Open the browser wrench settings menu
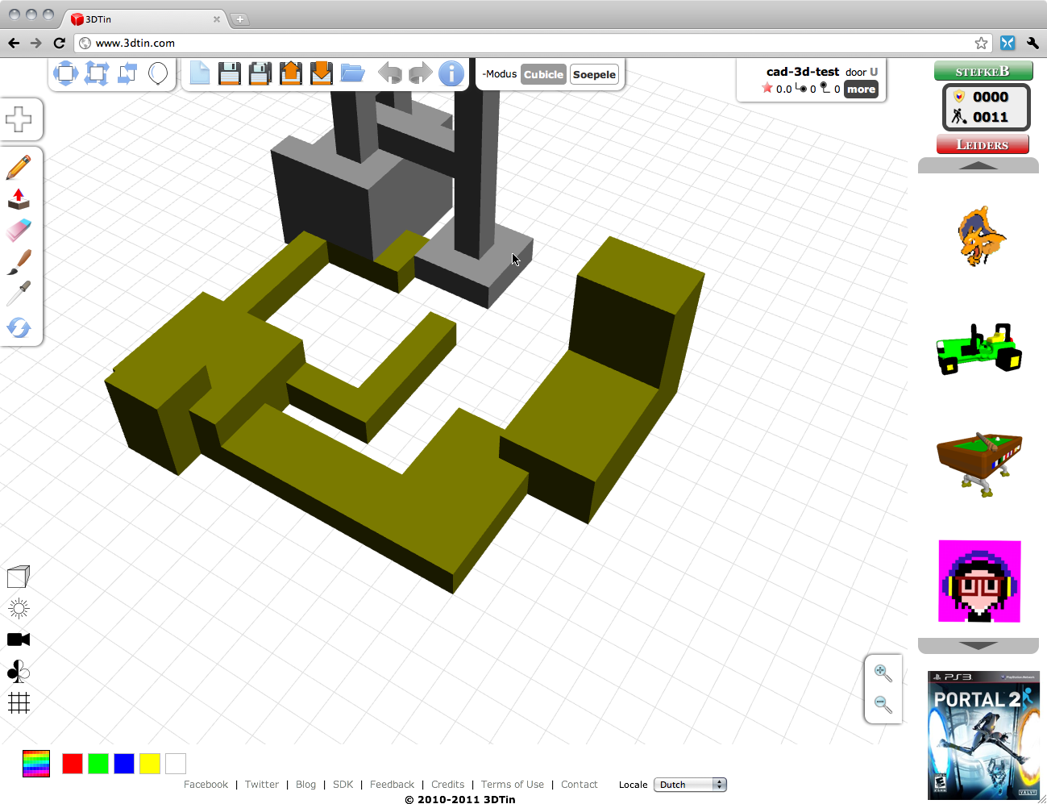The image size is (1047, 804). (1032, 43)
